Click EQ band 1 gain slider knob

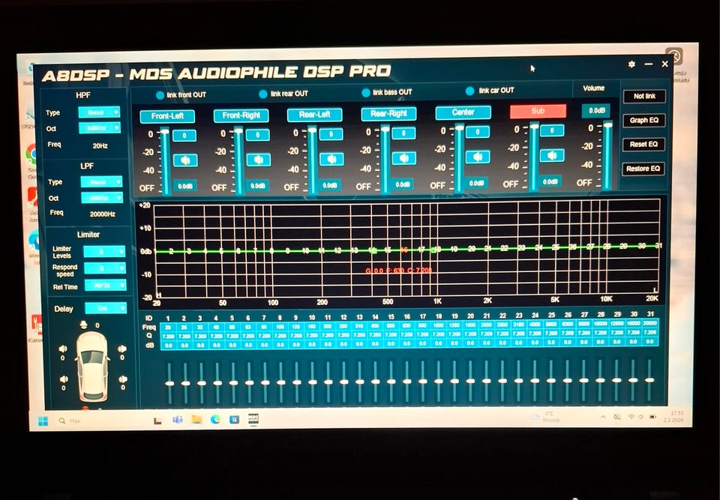169,383
